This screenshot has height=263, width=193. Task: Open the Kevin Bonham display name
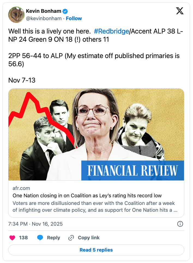coord(43,11)
